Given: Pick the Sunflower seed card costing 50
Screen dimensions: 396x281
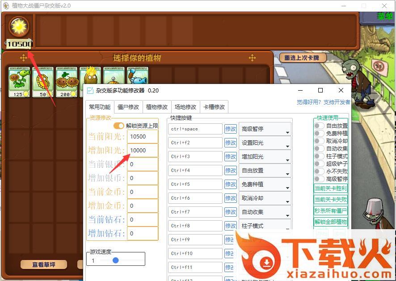Looking at the screenshot, I should (x=43, y=82).
